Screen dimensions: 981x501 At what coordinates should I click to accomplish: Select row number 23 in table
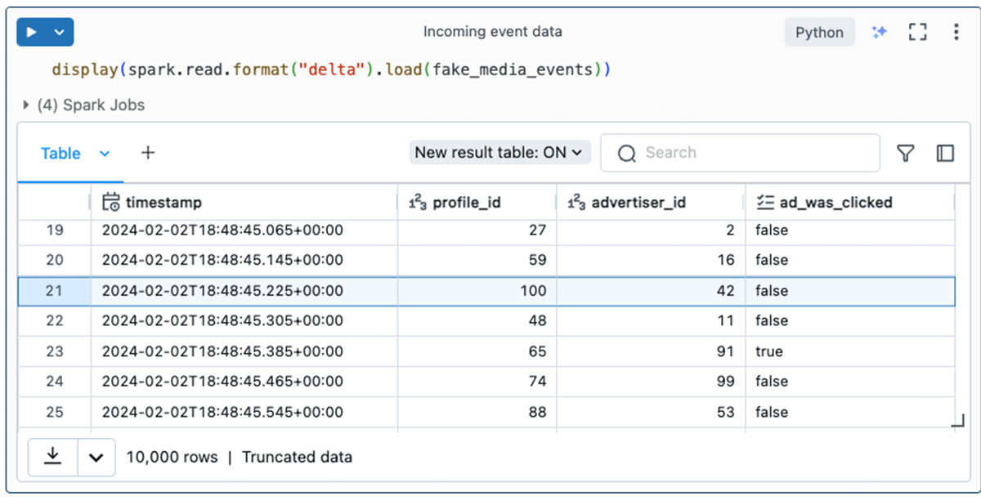(54, 351)
